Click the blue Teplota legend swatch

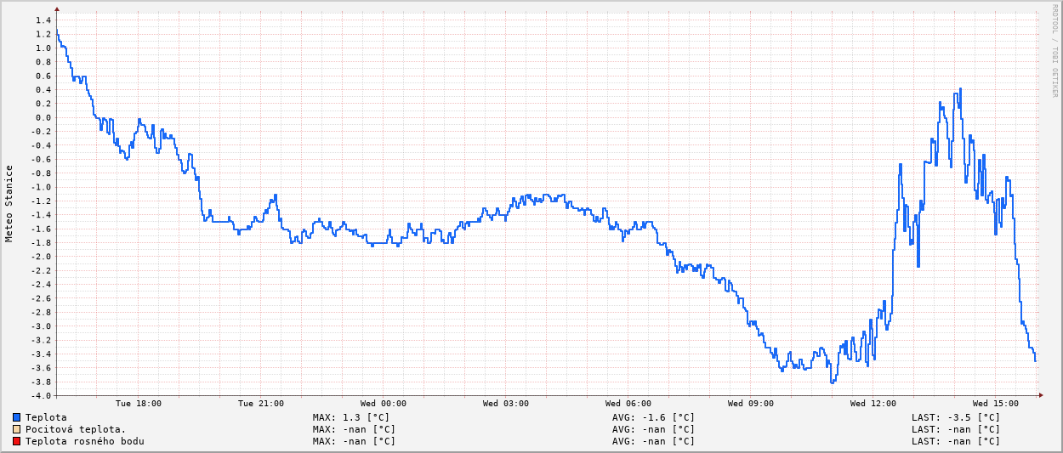coord(16,417)
